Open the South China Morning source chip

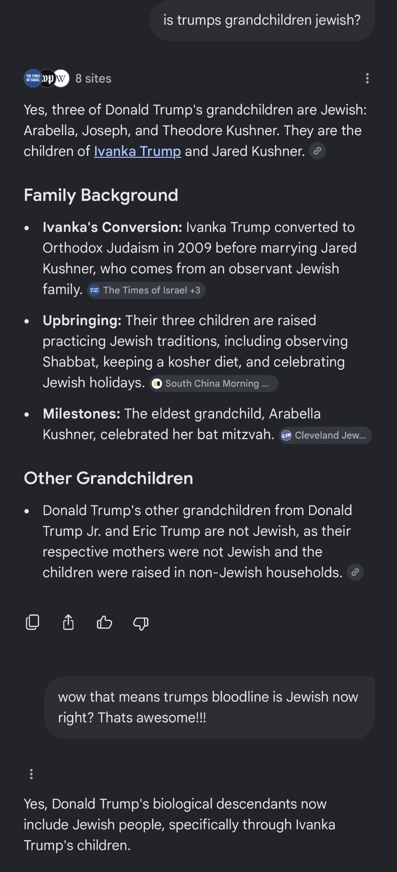[214, 383]
